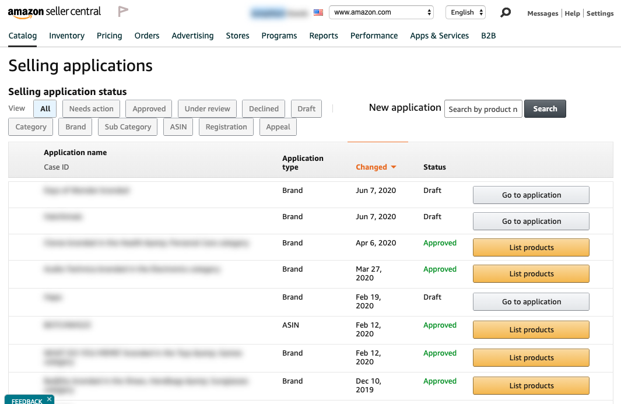This screenshot has height=404, width=621.
Task: Click the Status column header
Action: 434,167
